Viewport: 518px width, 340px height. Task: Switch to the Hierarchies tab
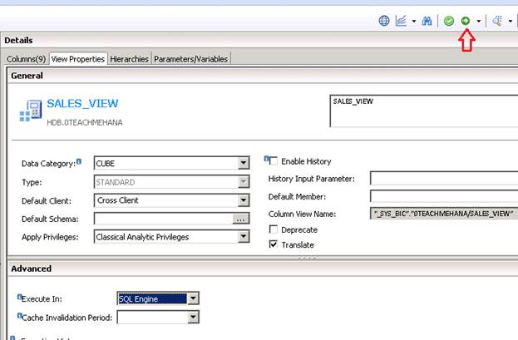click(x=129, y=59)
